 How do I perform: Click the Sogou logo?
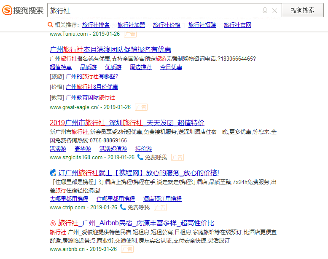[x=23, y=11]
